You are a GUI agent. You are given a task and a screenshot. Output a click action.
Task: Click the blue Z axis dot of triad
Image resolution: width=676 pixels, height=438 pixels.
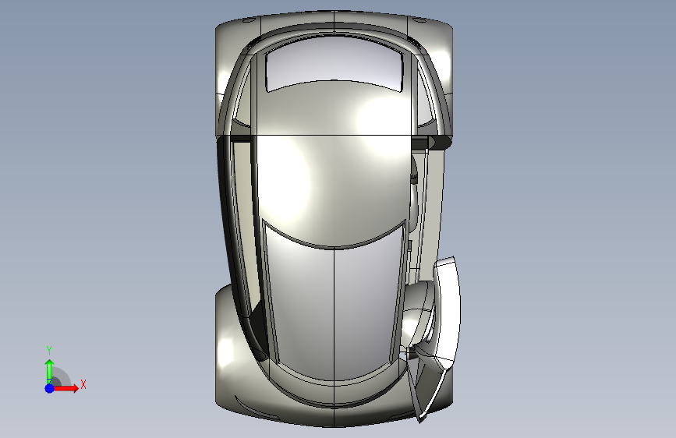(49, 388)
